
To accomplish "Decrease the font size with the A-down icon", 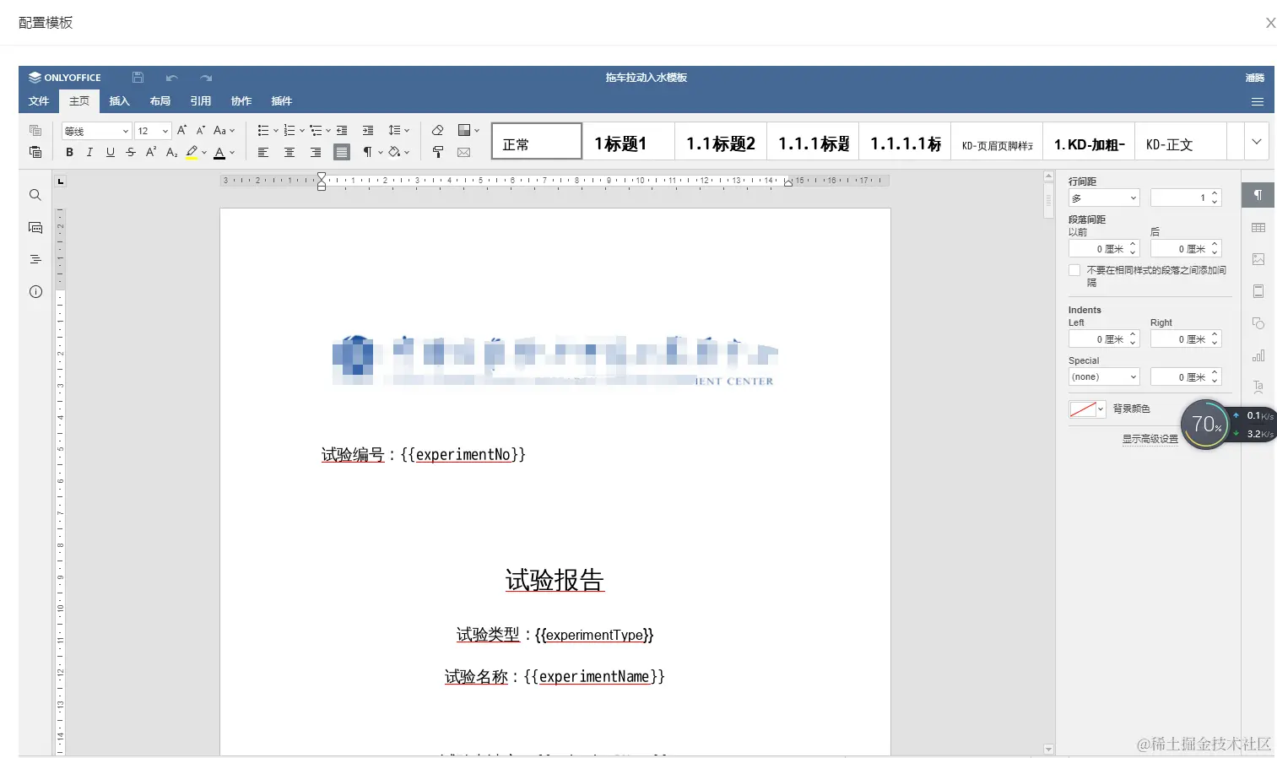I will 201,131.
